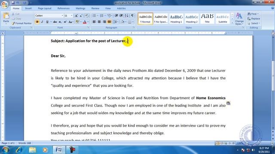
Task: Switch to the Page Layout tab
Action: click(45, 9)
